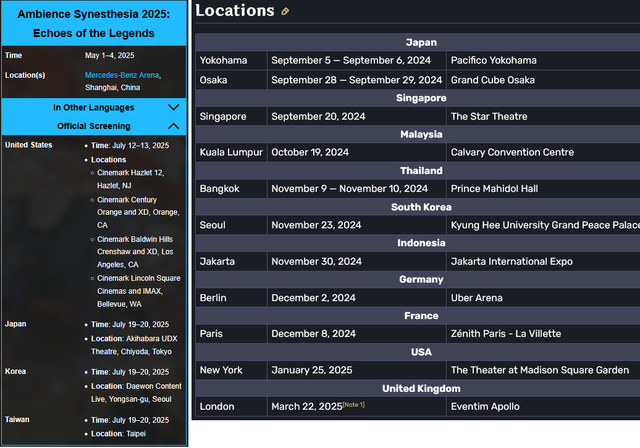Click the South Korea country header row
The height and width of the screenshot is (448, 640).
click(418, 207)
